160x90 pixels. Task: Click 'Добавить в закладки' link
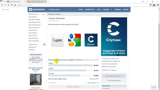[x=109, y=66]
